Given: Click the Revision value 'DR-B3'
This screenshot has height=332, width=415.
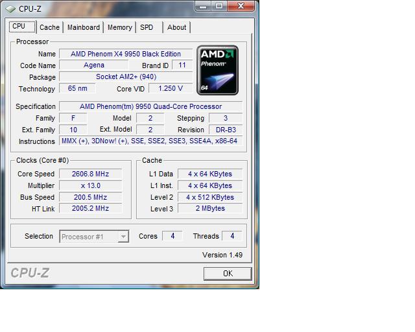Looking at the screenshot, I should point(226,130).
